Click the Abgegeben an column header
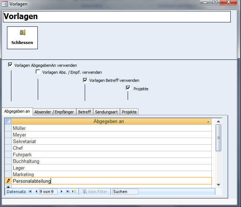The image size is (241, 207). point(112,121)
